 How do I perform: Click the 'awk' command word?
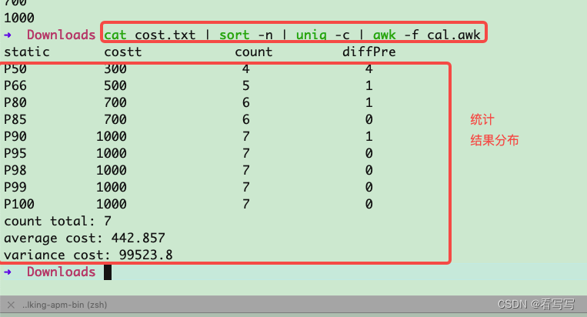pos(384,35)
